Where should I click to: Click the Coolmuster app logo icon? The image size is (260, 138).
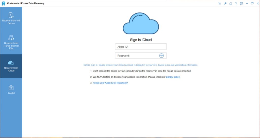[x=4, y=4]
